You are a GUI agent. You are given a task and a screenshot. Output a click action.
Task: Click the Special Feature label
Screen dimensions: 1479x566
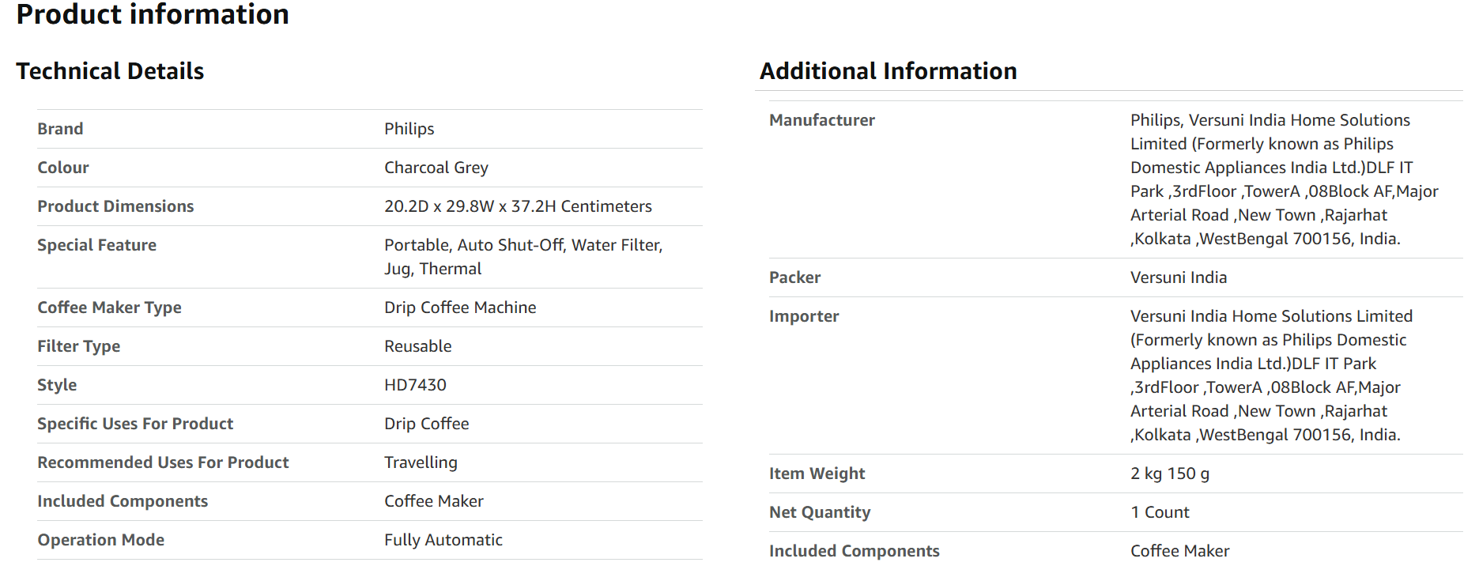point(96,245)
